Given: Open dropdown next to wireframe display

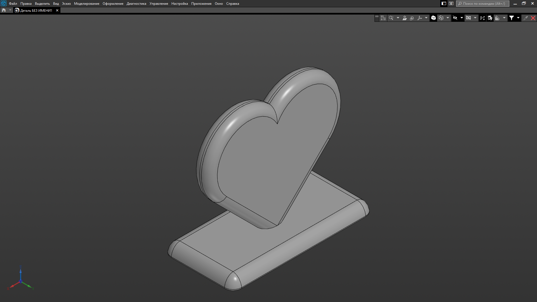Looking at the screenshot, I should (x=448, y=18).
